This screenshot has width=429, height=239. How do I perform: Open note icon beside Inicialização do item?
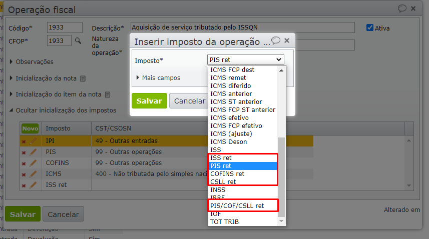tap(108, 94)
